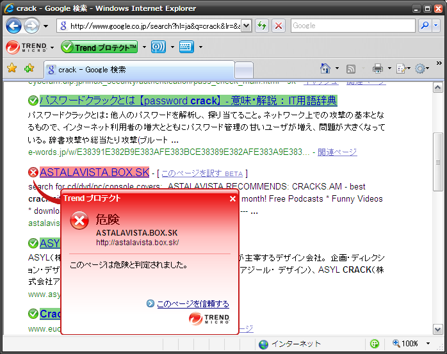The image size is (447, 354).
Task: Open the Print dropdown arrow
Action: click(389, 68)
